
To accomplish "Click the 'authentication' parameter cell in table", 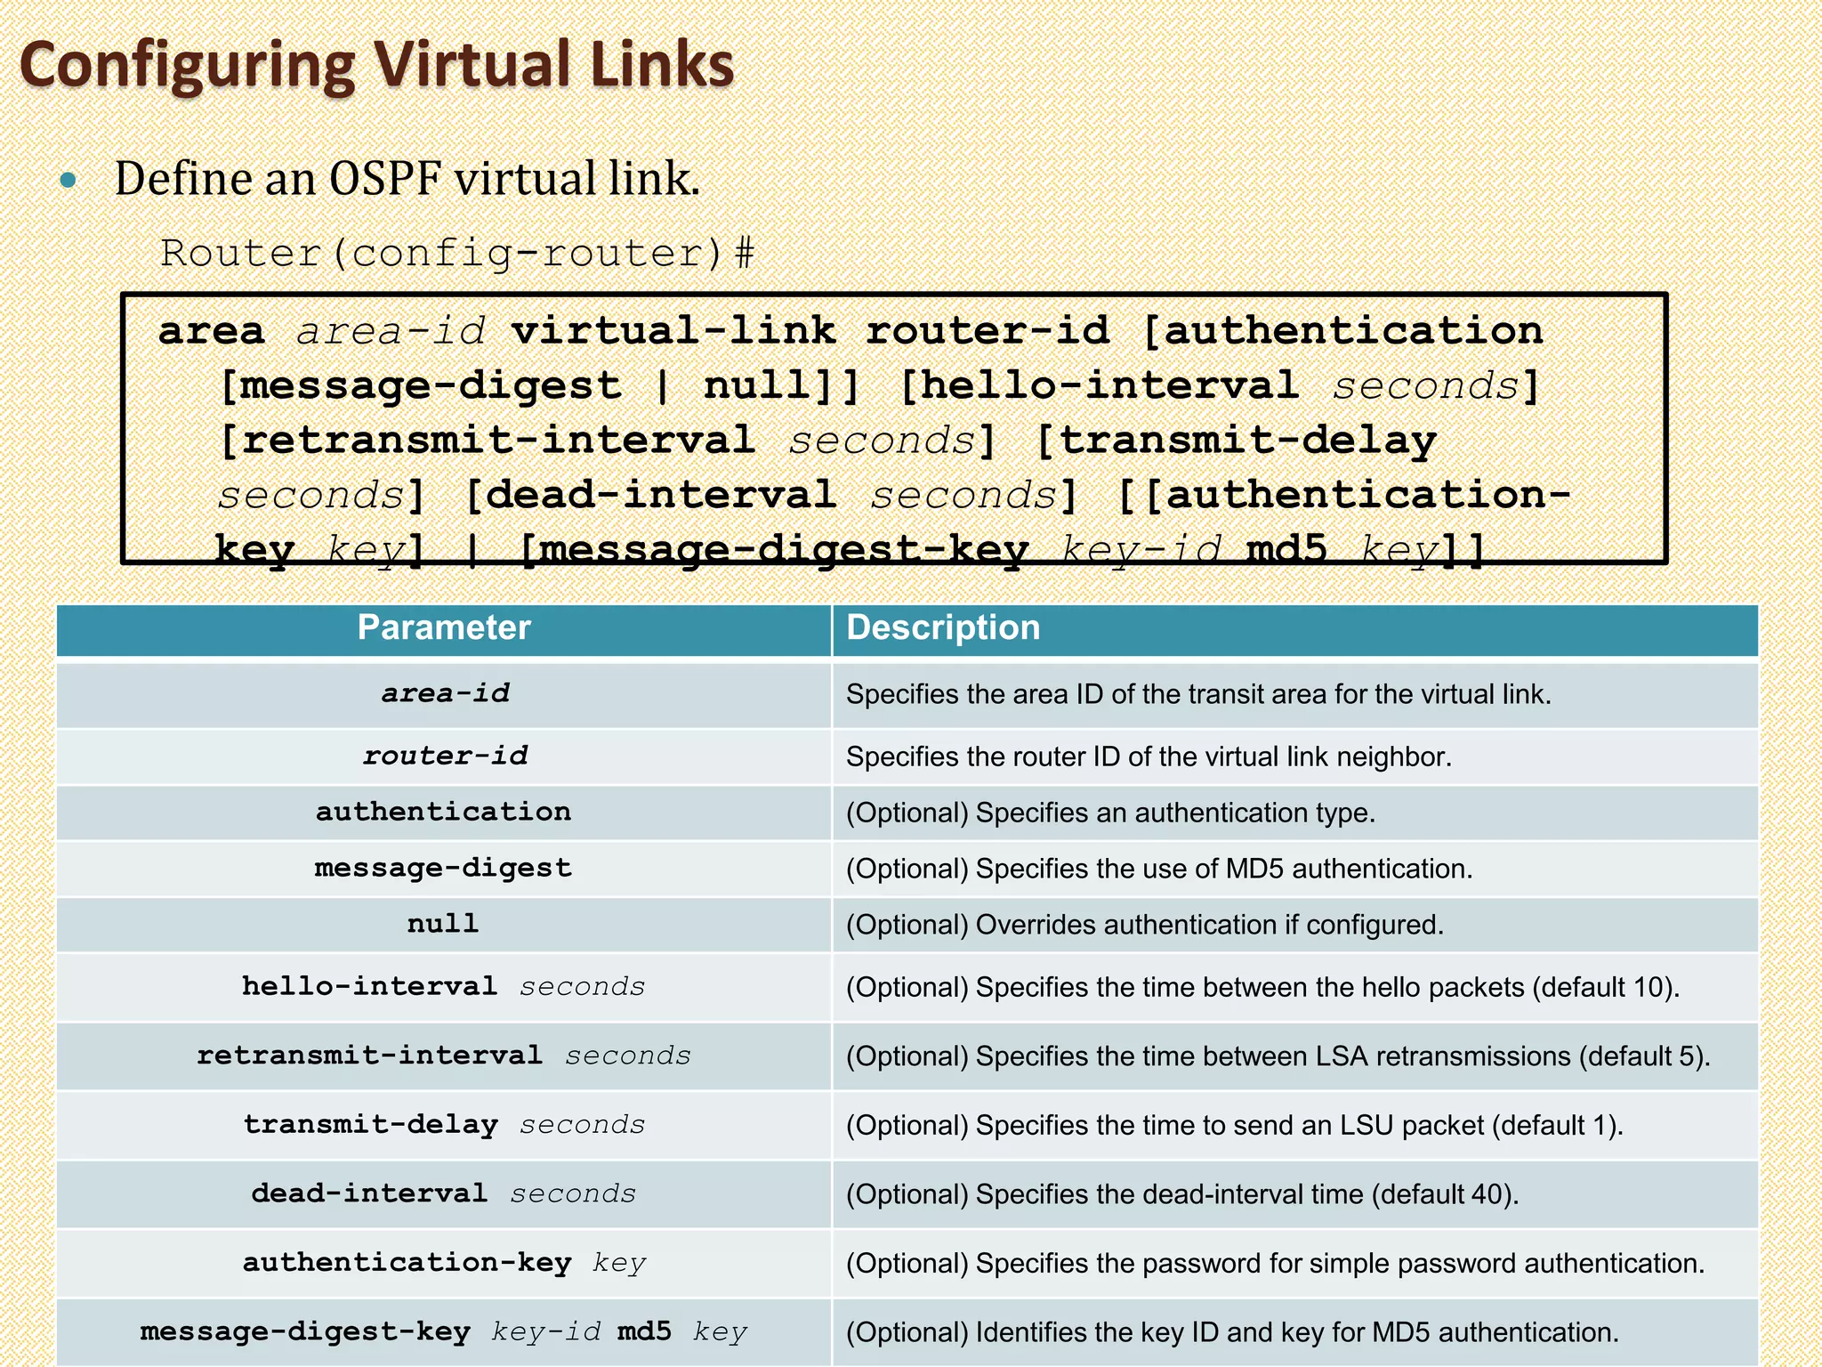I will pos(444,813).
